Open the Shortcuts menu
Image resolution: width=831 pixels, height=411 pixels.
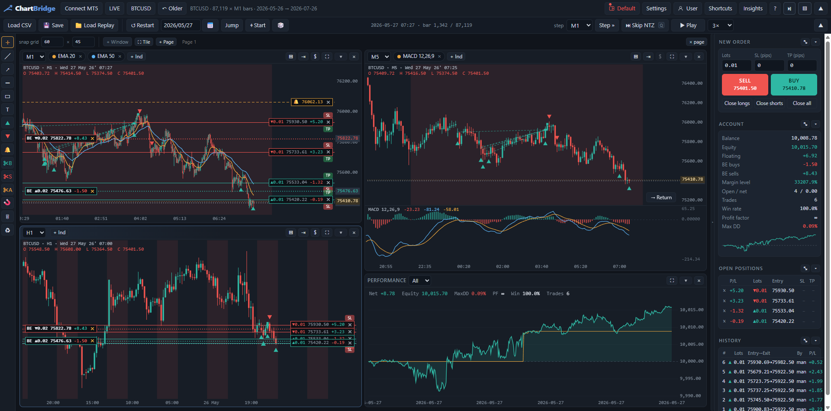(720, 9)
